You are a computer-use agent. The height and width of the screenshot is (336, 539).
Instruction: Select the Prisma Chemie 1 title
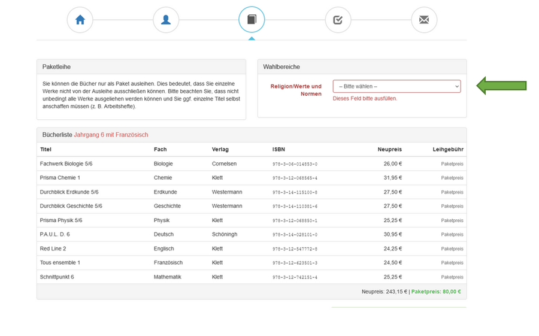(60, 178)
